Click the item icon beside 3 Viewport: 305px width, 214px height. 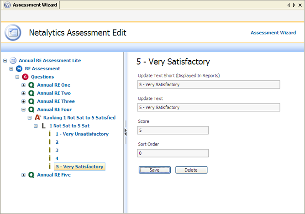(50, 150)
